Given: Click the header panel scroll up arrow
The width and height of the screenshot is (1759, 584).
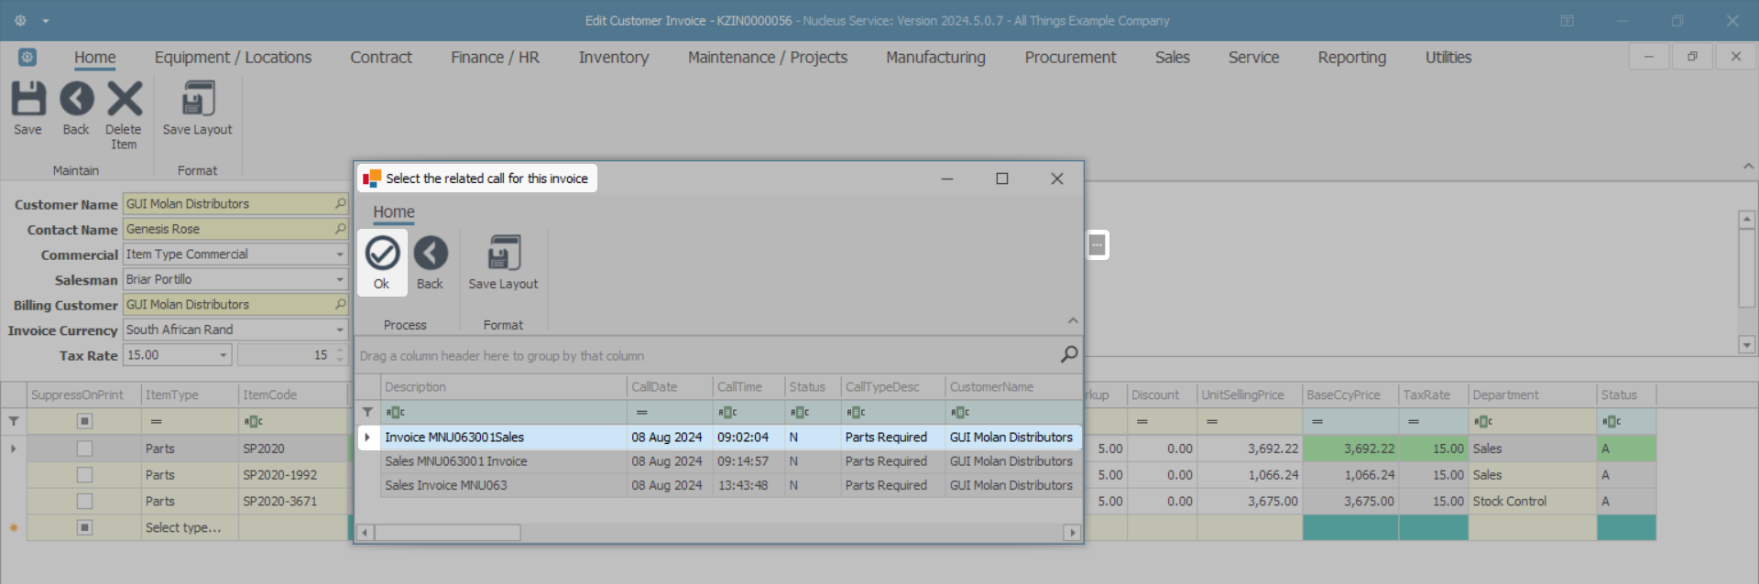Looking at the screenshot, I should tap(1746, 220).
